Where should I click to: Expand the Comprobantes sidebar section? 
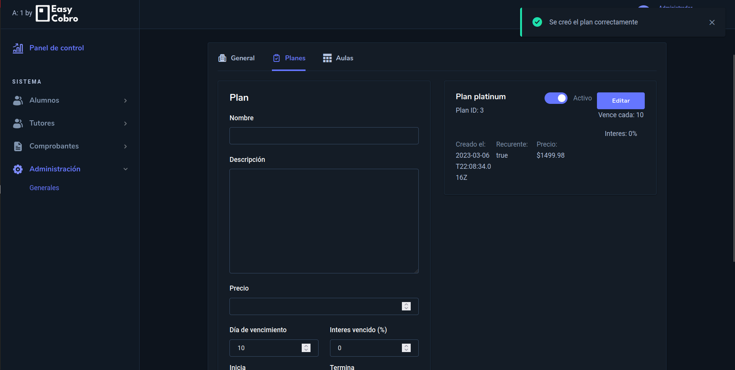pyautogui.click(x=125, y=146)
